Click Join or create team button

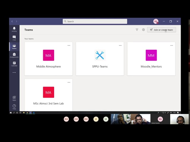point(161,30)
